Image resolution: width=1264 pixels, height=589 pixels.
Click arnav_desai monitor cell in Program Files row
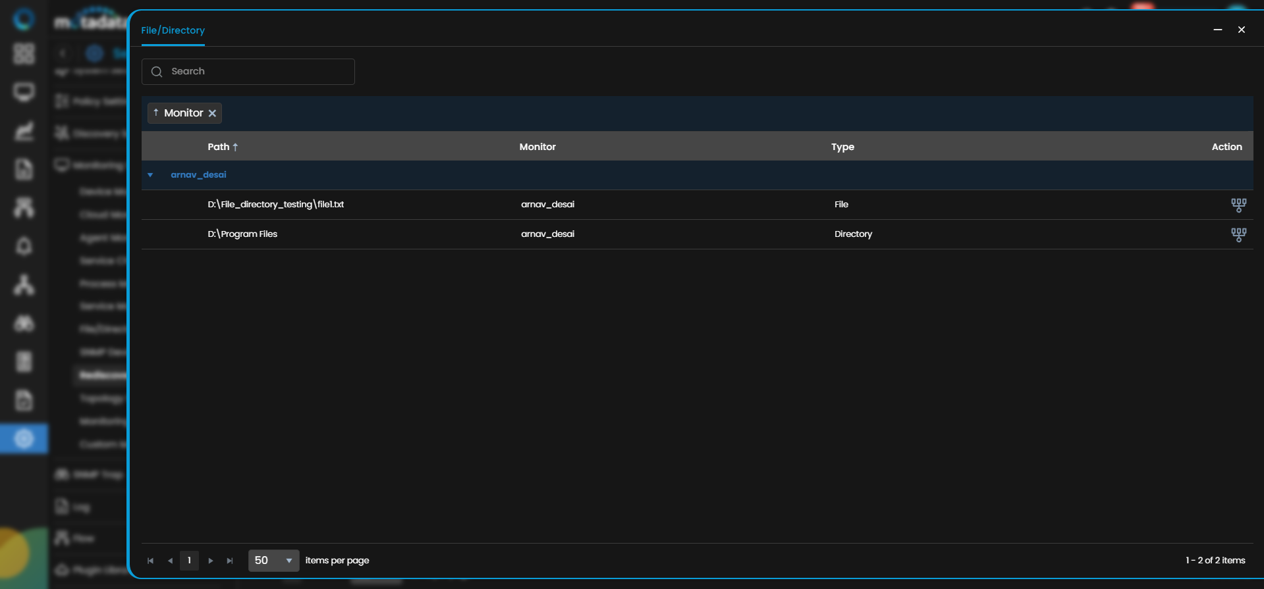pos(547,234)
